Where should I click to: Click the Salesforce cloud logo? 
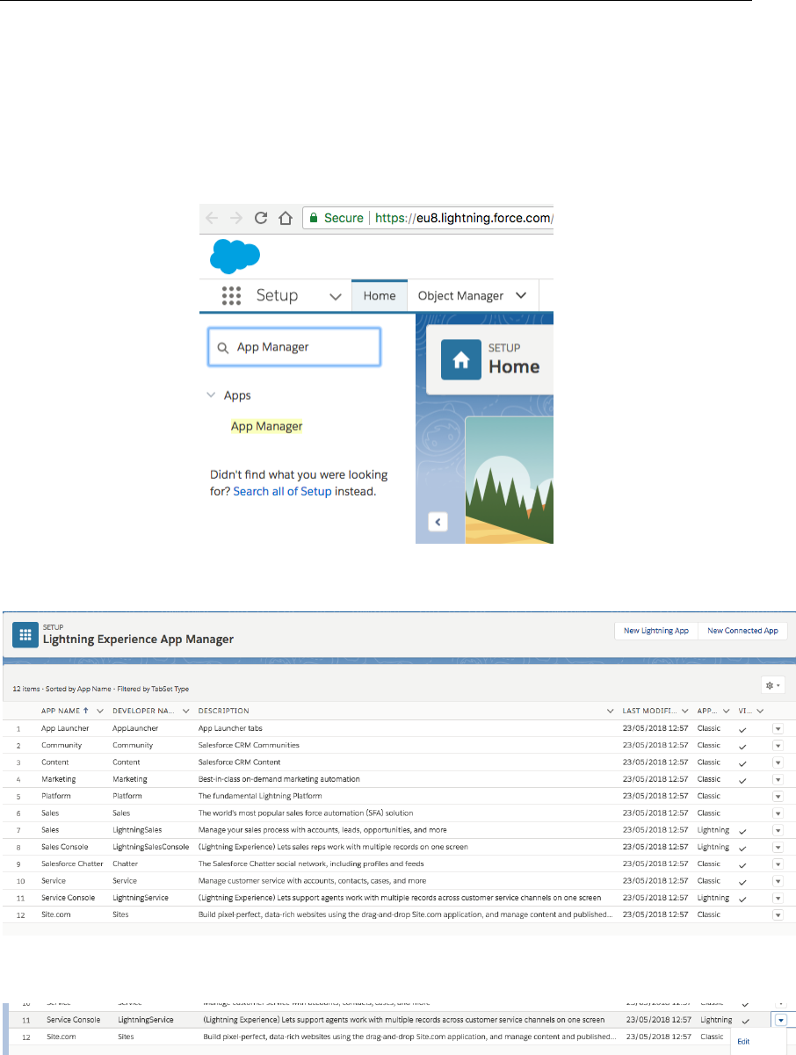pyautogui.click(x=235, y=256)
